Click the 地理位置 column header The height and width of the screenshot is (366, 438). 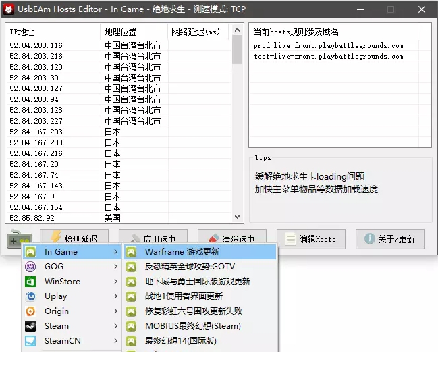[x=134, y=32]
